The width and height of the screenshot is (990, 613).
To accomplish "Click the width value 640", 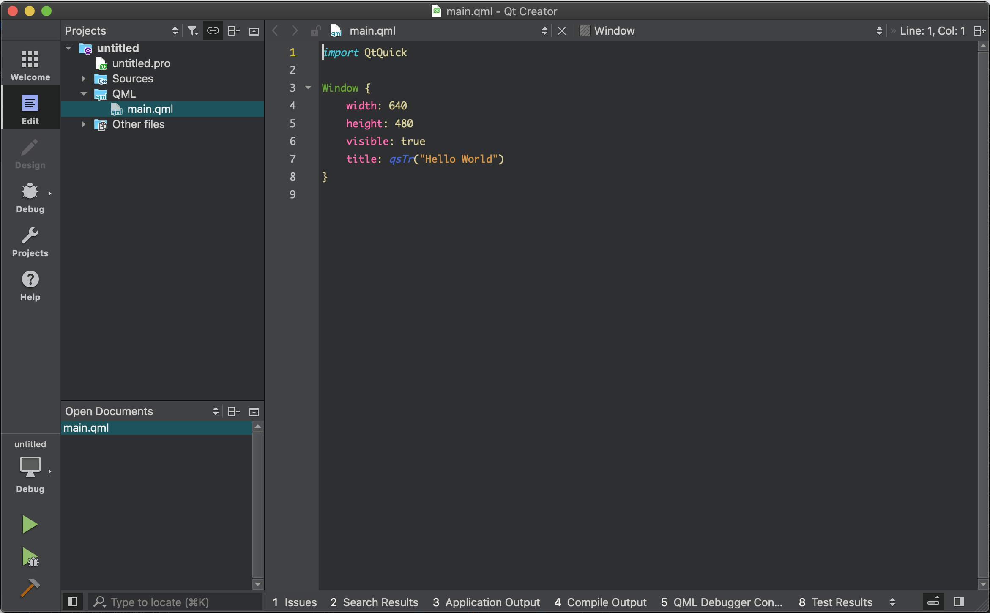I will (x=398, y=106).
